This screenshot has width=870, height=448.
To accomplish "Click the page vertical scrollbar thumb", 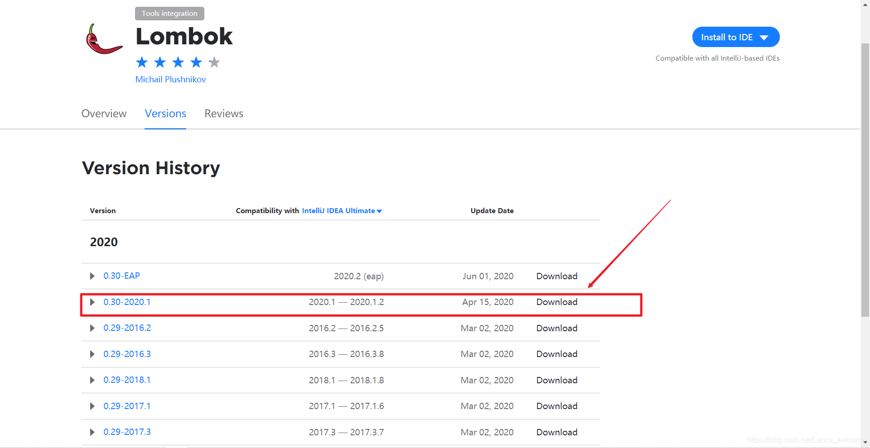I will click(x=865, y=180).
